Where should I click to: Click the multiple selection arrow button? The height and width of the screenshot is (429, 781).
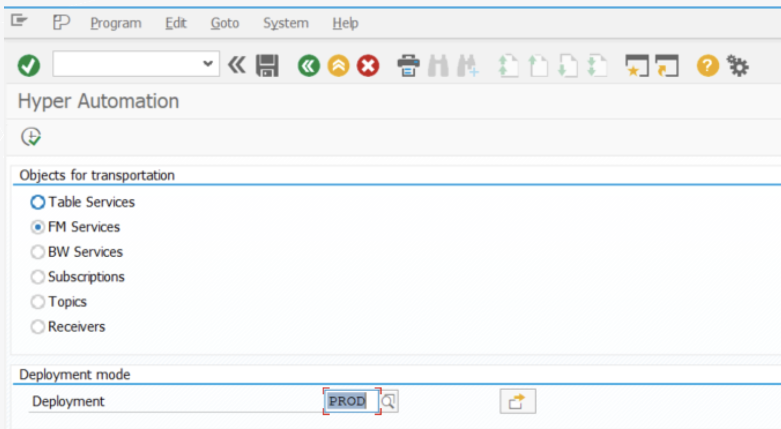point(518,401)
